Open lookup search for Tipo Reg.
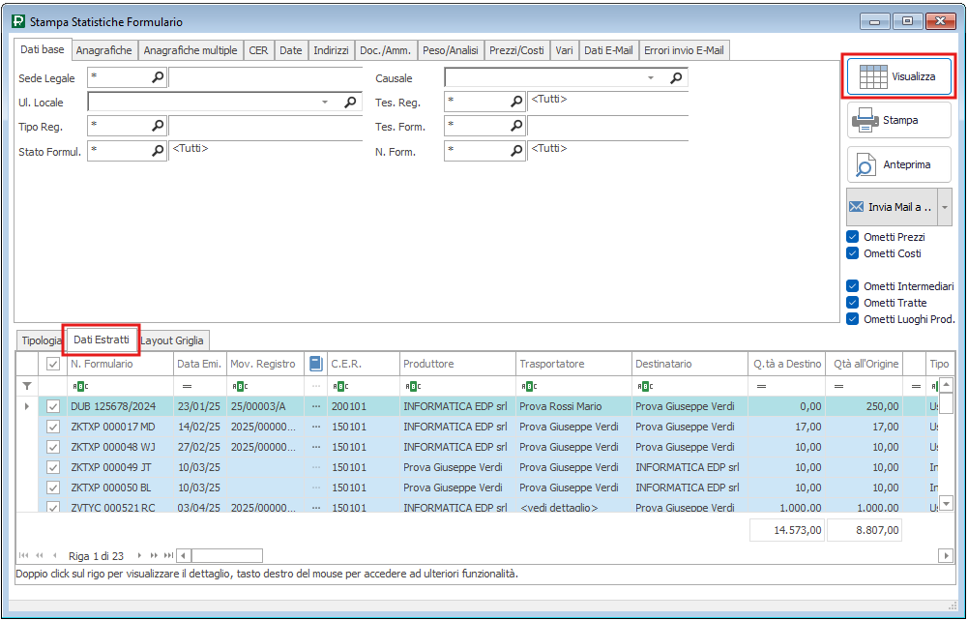 pos(158,126)
